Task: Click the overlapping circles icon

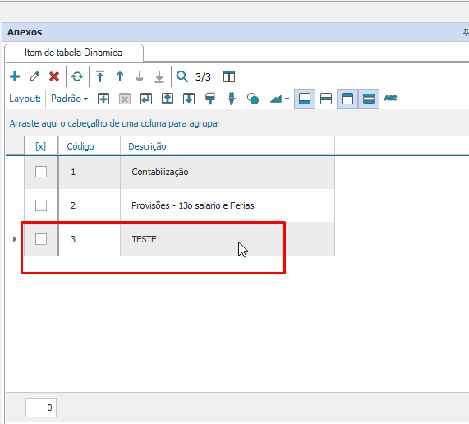Action: click(253, 99)
